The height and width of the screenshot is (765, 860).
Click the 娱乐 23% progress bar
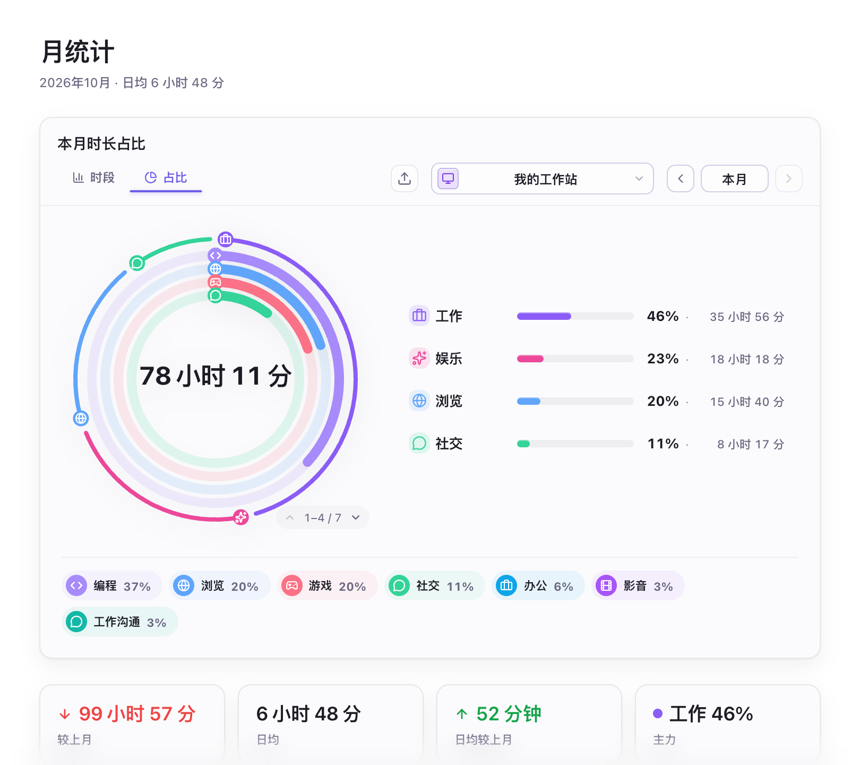pyautogui.click(x=575, y=359)
